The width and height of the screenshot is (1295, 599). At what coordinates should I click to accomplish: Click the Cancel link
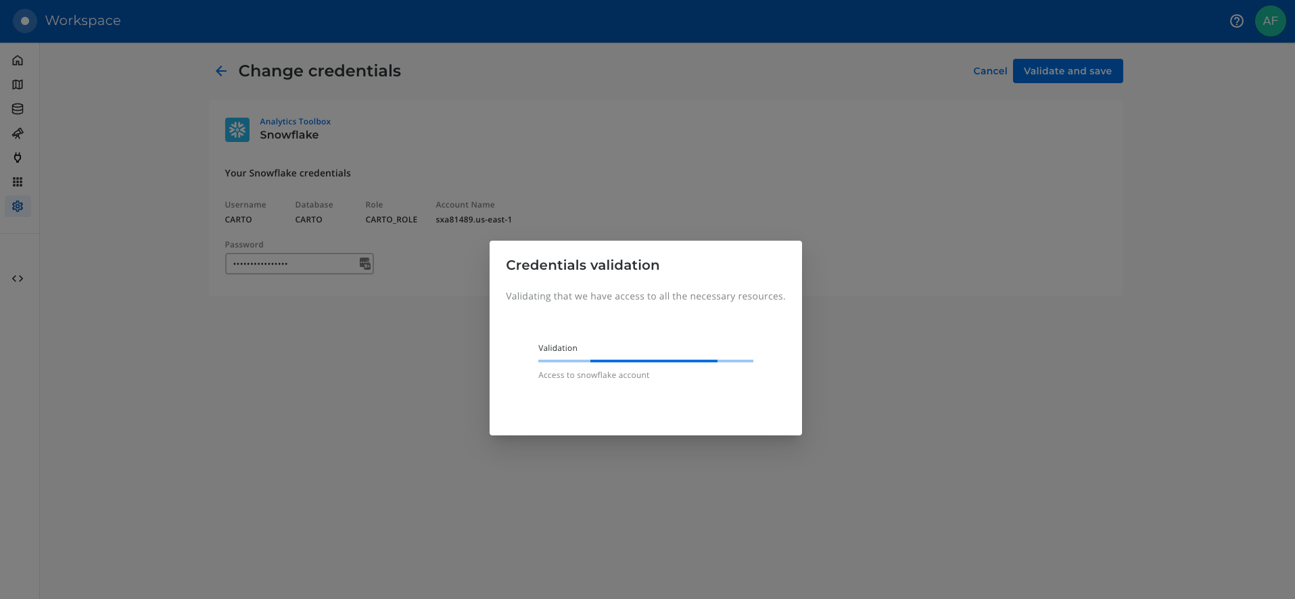[x=989, y=71]
